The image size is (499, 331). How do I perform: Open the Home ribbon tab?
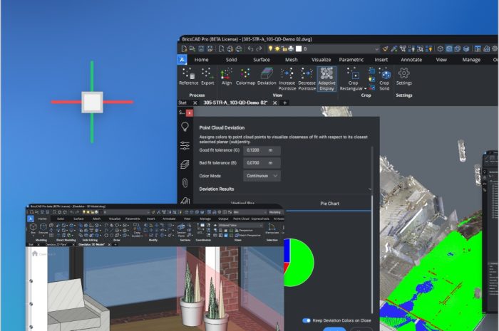201,60
